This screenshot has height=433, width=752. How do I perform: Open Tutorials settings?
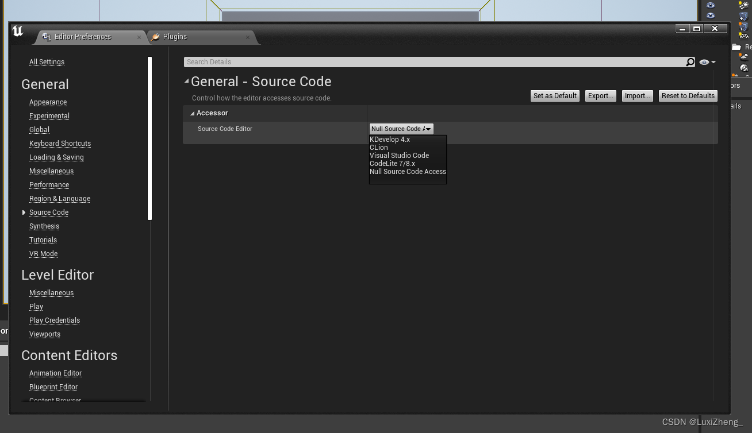pyautogui.click(x=43, y=240)
